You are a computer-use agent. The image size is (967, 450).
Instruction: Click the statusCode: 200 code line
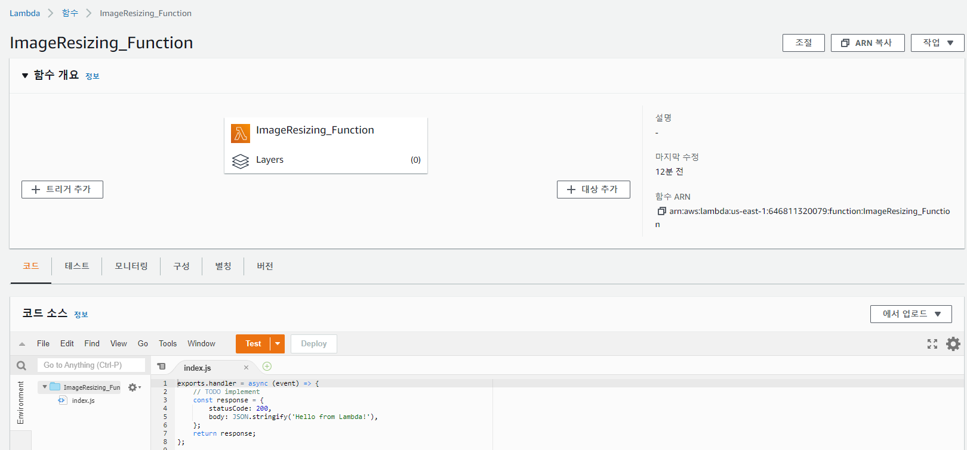point(240,408)
